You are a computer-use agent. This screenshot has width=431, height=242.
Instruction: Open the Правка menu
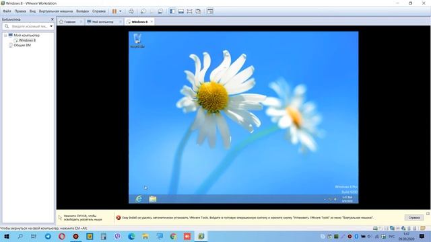click(20, 11)
